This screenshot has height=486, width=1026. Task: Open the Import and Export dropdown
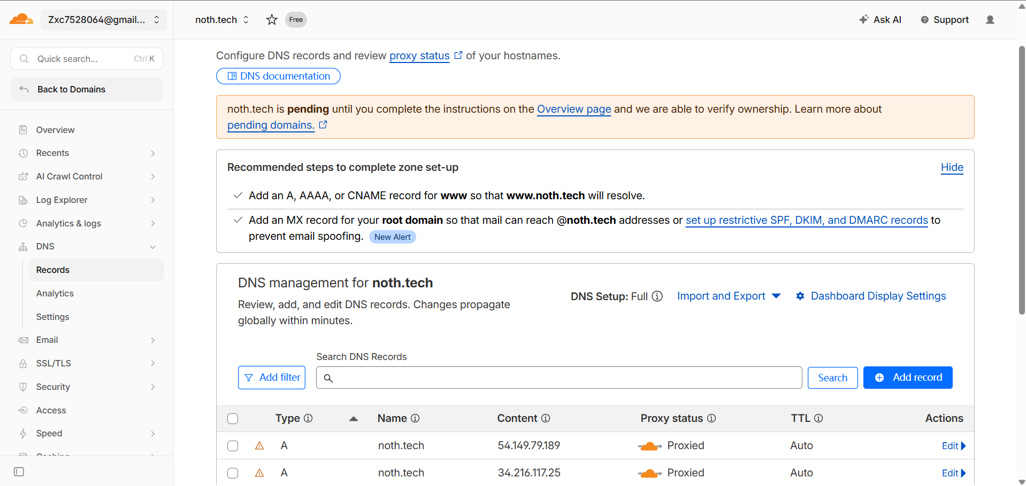coord(729,296)
